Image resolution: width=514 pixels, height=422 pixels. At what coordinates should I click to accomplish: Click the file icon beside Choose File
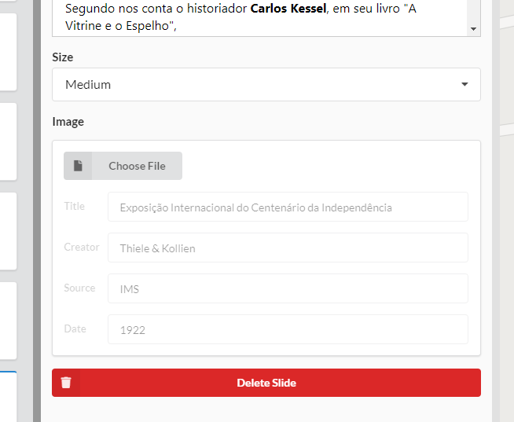pyautogui.click(x=78, y=166)
